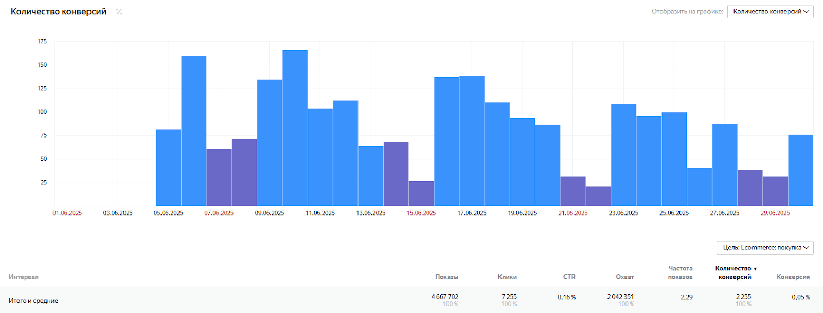Image resolution: width=823 pixels, height=313 pixels.
Task: Select the chart bar for 16.06.2025
Action: coord(447,142)
